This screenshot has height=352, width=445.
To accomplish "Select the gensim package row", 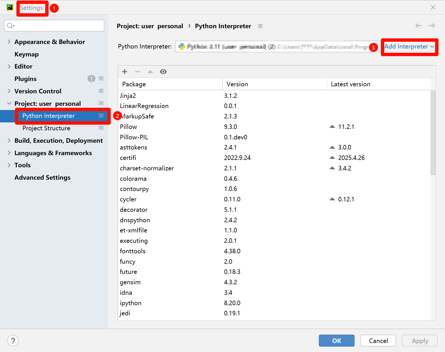I will (x=274, y=282).
